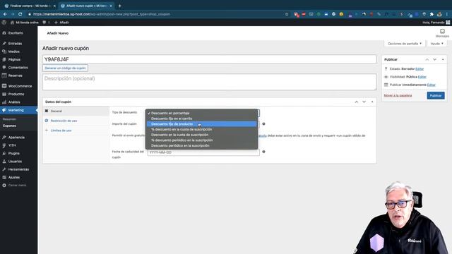
Task: Go back in browser history
Action: [x=5, y=14]
